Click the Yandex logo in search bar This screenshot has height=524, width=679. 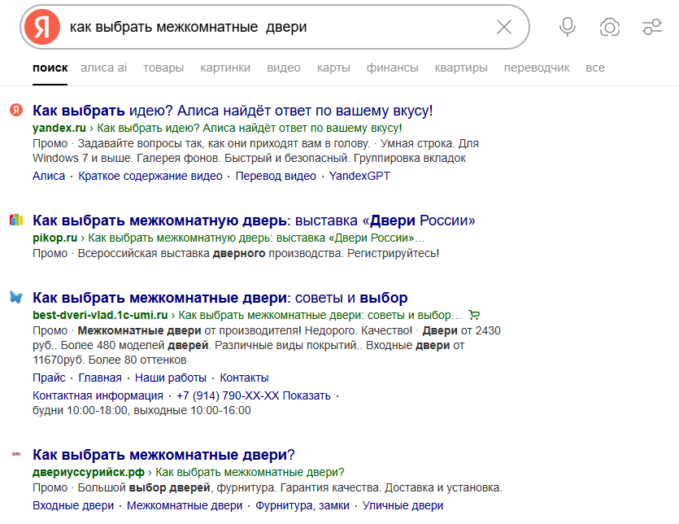42,27
